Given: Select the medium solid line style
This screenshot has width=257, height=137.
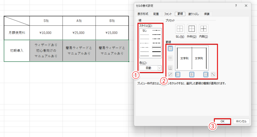Looking at the screenshot, I should [x=157, y=47].
